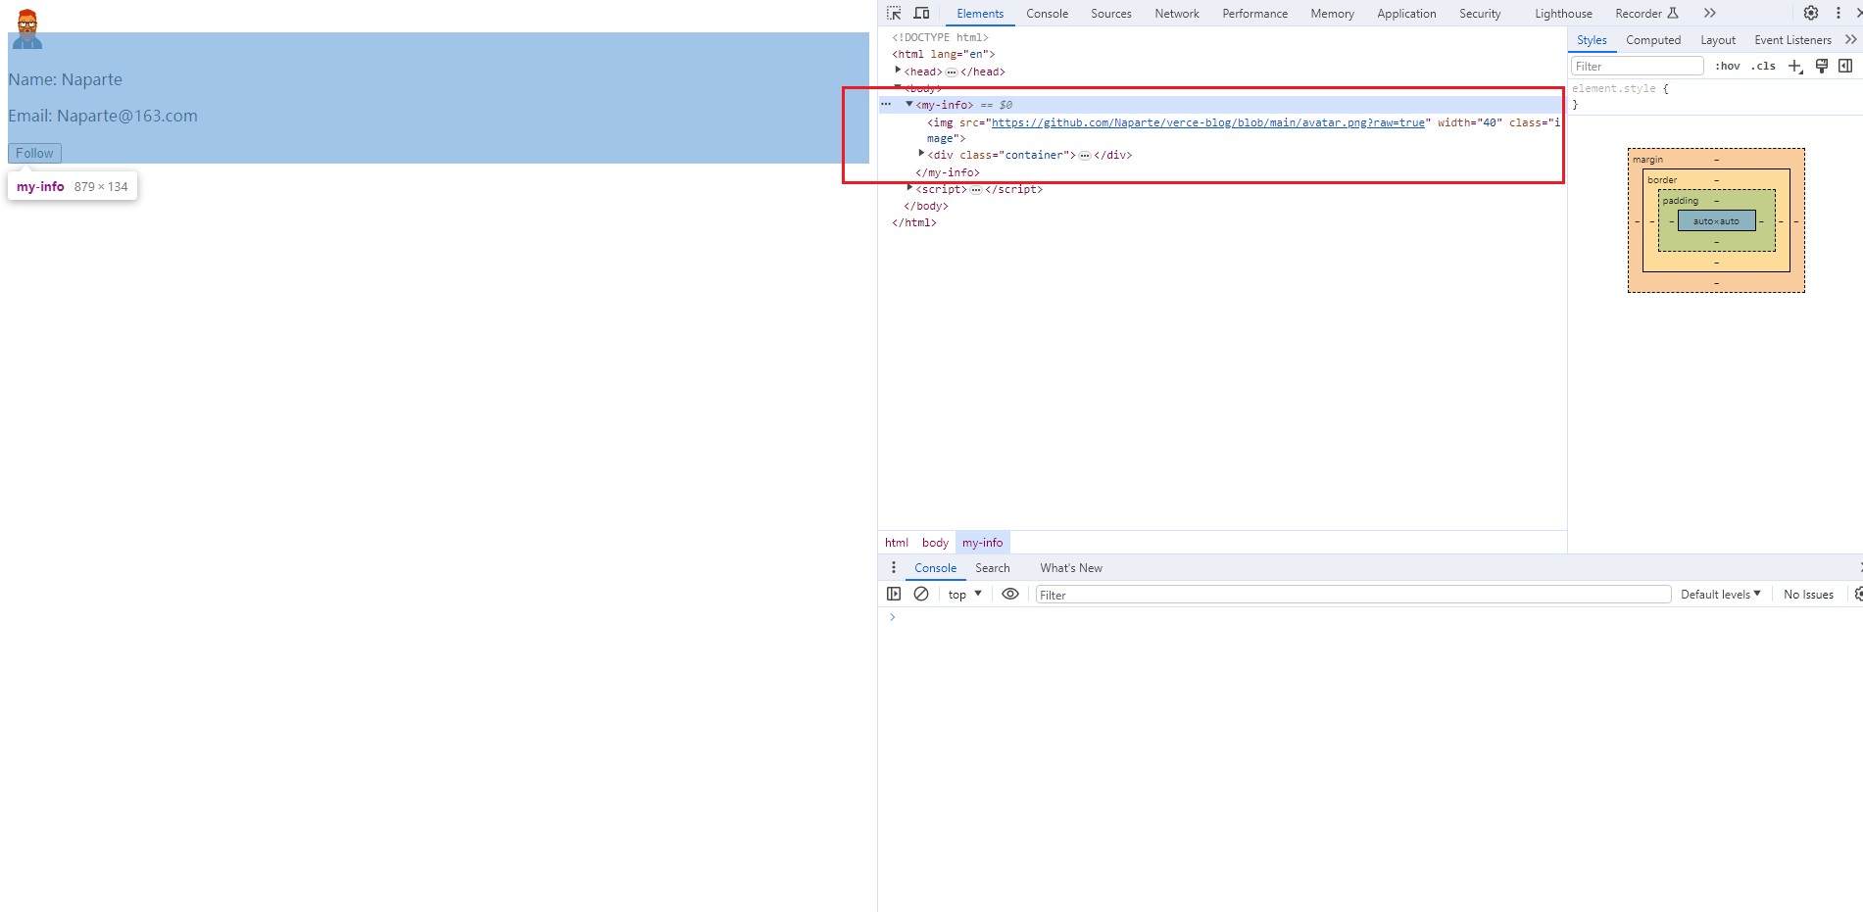Screen dimensions: 1863x912
Task: Select the DOCTYPE html line
Action: tap(940, 37)
